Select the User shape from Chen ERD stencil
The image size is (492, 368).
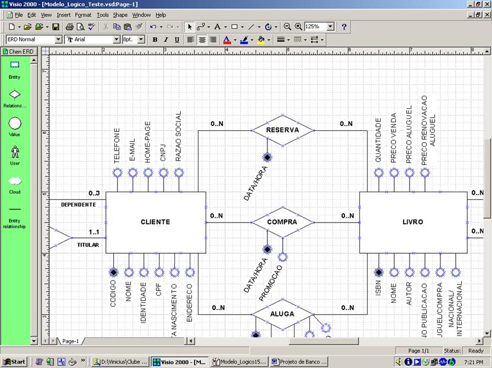point(14,151)
